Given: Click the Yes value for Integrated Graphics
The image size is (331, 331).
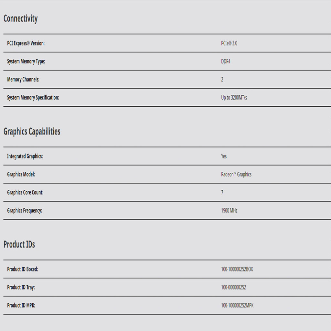Looking at the screenshot, I should pyautogui.click(x=224, y=156).
